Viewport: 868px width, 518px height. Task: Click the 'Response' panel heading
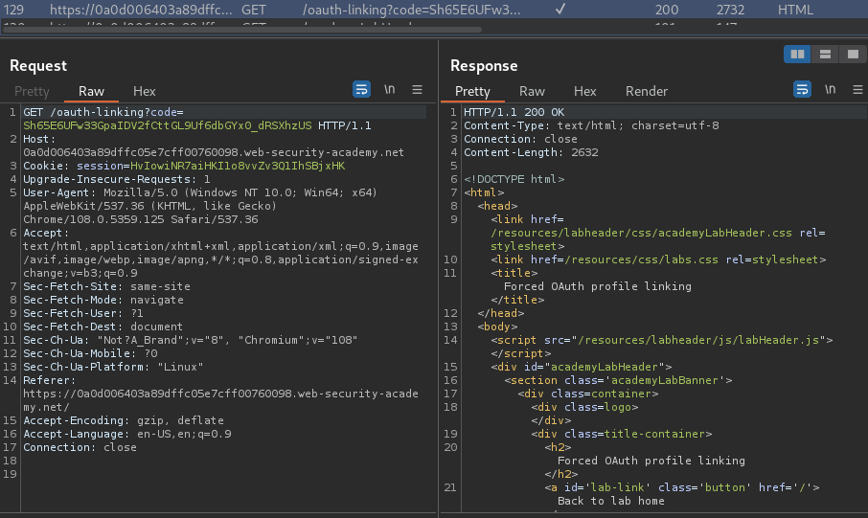pos(484,66)
